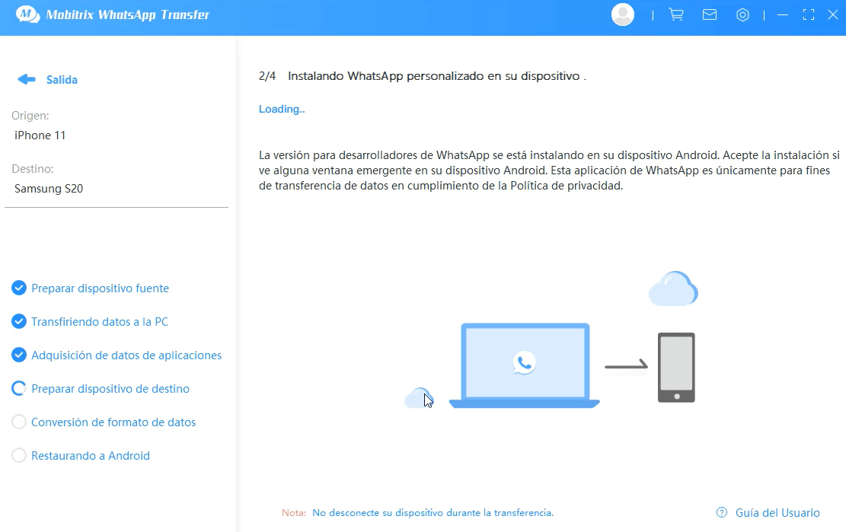Open the Guía del Usuario link
Screen dimensions: 846x532
776,512
